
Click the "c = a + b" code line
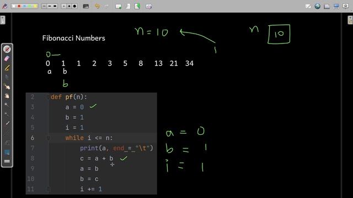(x=97, y=158)
